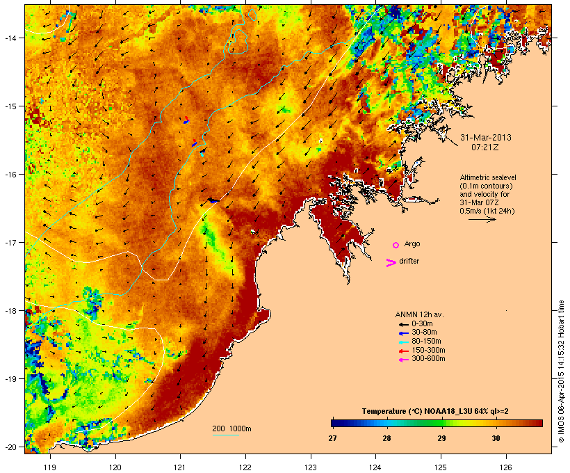
Task: Click the red 150-300m arrow in legend
Action: click(403, 351)
